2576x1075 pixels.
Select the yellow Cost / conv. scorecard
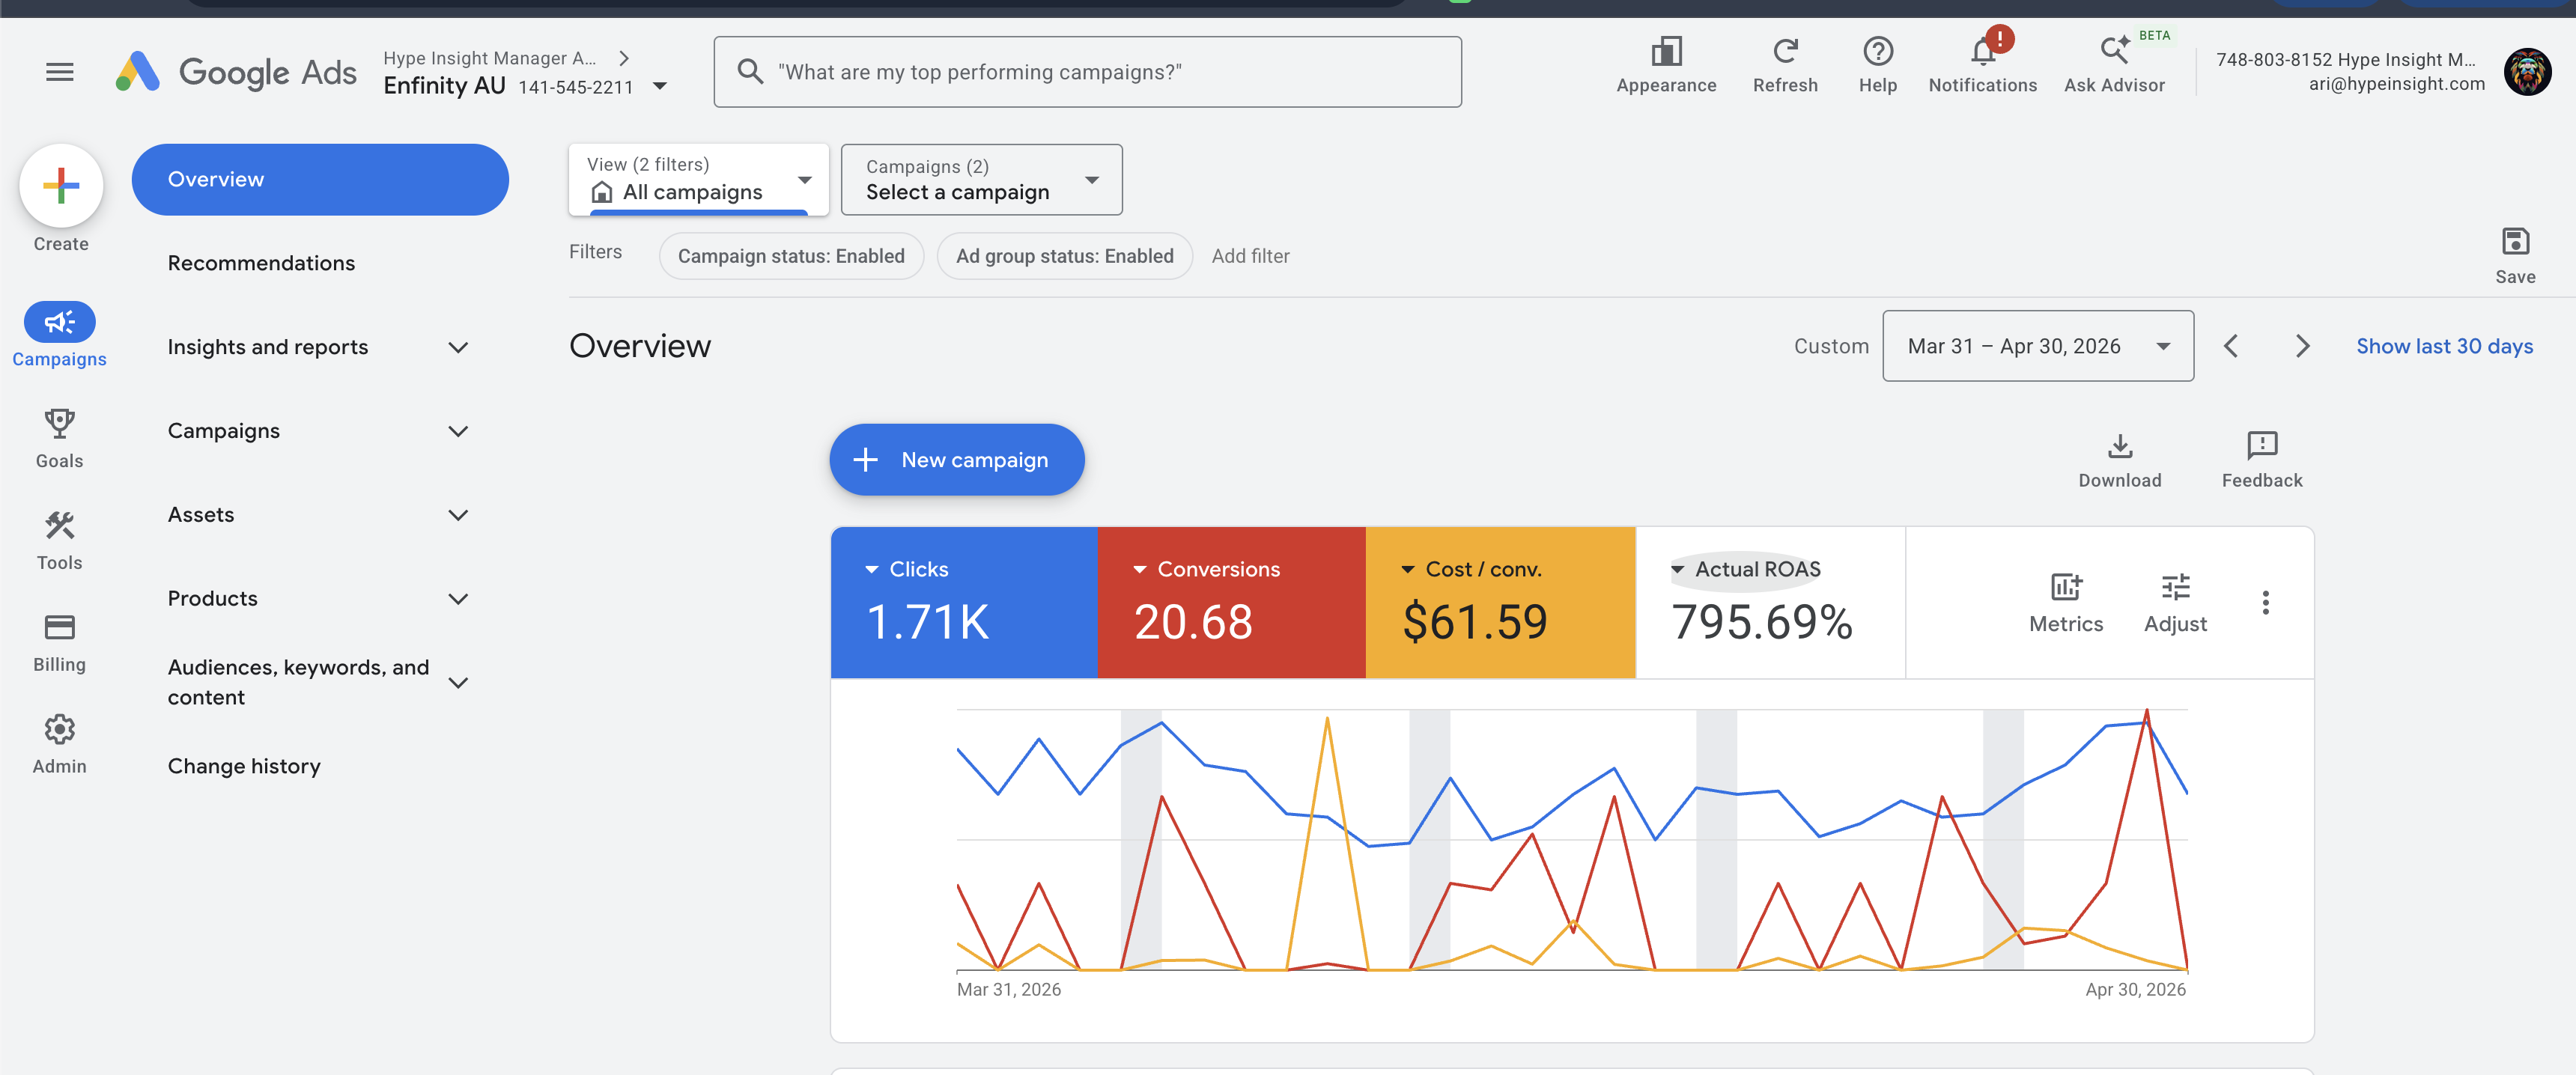pyautogui.click(x=1501, y=603)
